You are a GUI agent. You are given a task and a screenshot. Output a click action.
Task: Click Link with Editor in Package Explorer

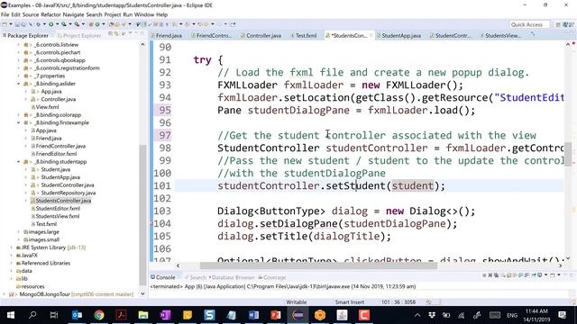[x=116, y=34]
